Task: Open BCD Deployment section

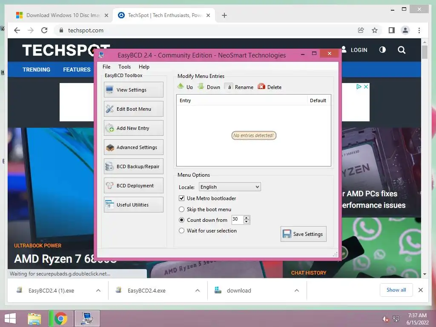Action: point(133,186)
